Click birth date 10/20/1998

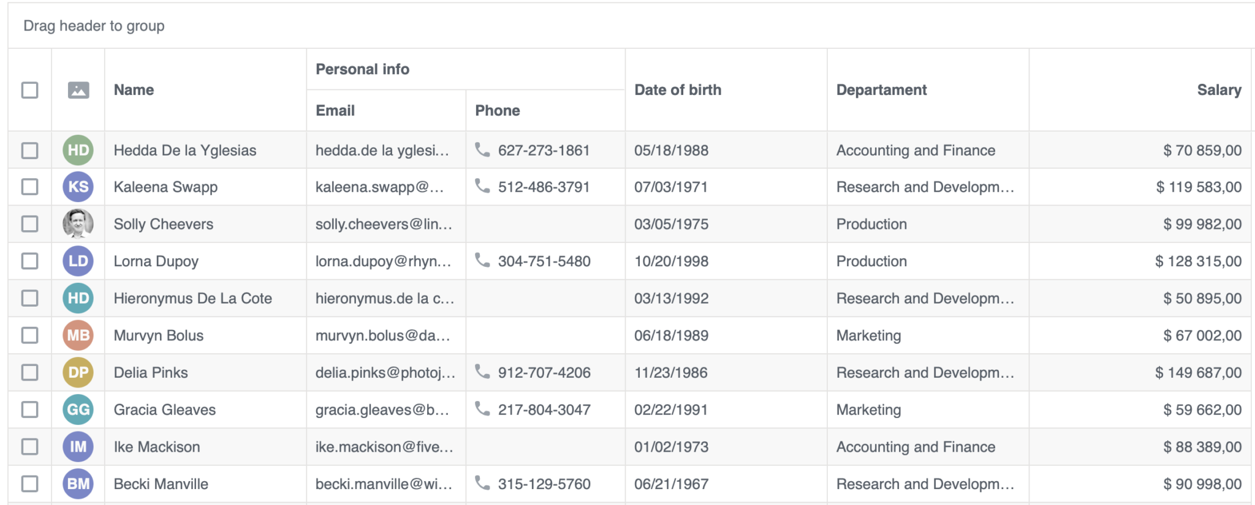pos(671,261)
